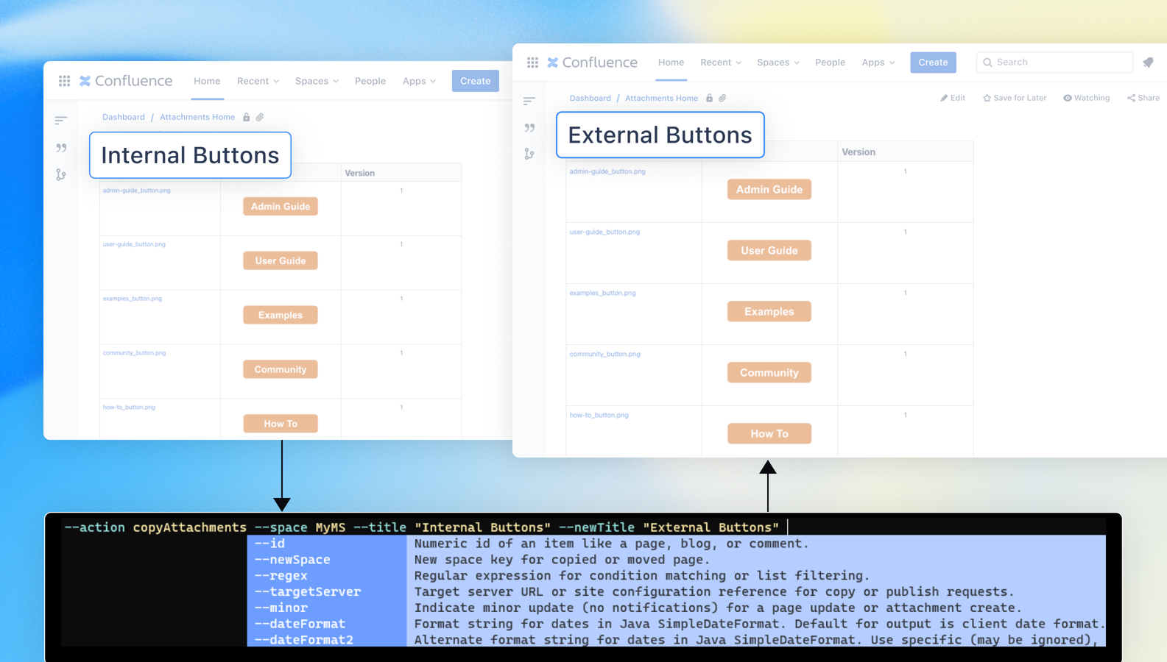This screenshot has width=1167, height=662.
Task: Click the branch icon in External Buttons sidebar
Action: [x=529, y=154]
